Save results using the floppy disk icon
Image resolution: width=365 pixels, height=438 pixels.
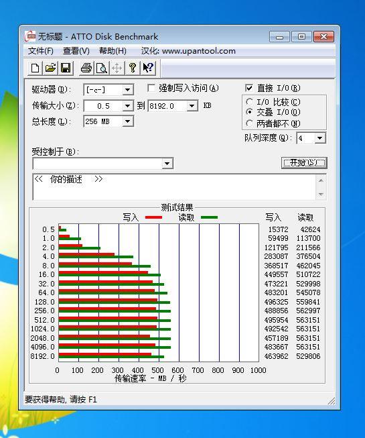point(66,68)
